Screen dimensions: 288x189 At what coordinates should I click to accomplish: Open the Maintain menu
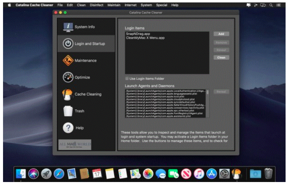(x=114, y=5)
